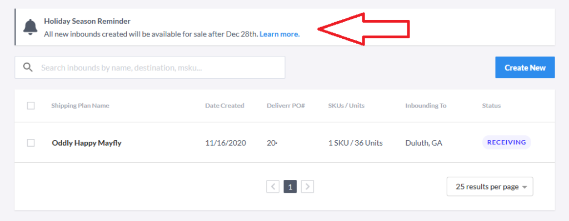
Task: Click the magnifying glass search icon
Action: tap(28, 67)
